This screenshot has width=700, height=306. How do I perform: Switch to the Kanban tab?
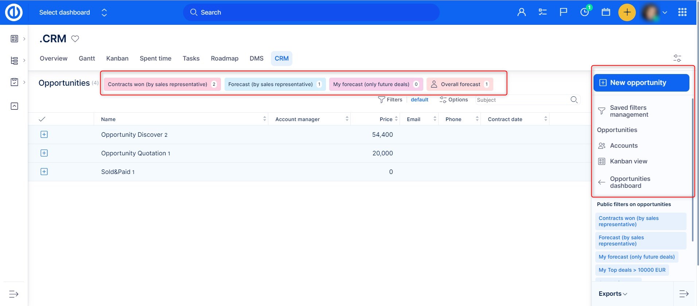[x=117, y=58]
